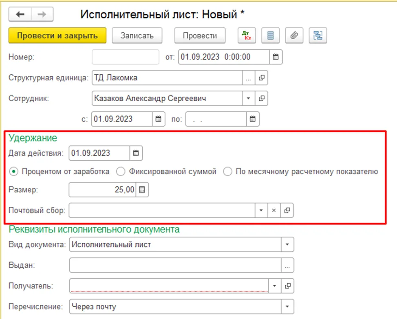
Task: Click the Казаков Александр Сергеевич field
Action: 167,98
